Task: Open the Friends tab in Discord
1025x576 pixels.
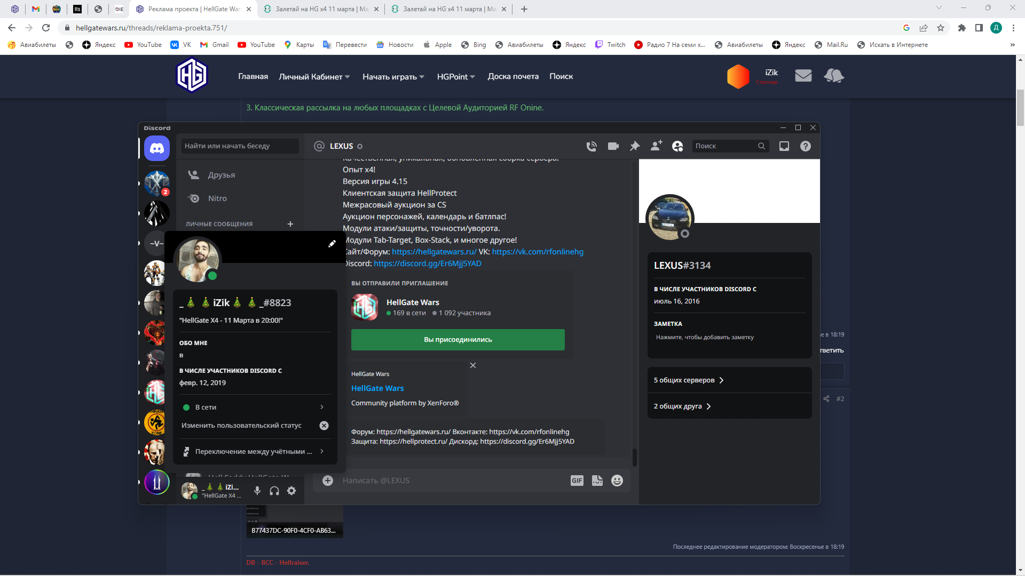Action: [x=240, y=175]
